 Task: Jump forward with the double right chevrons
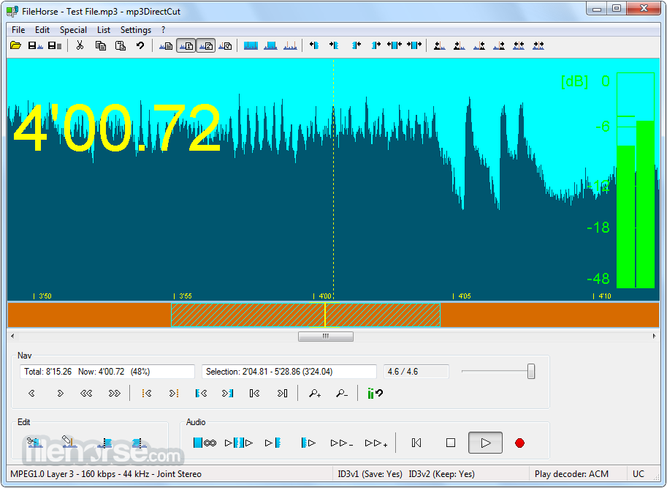tap(115, 394)
